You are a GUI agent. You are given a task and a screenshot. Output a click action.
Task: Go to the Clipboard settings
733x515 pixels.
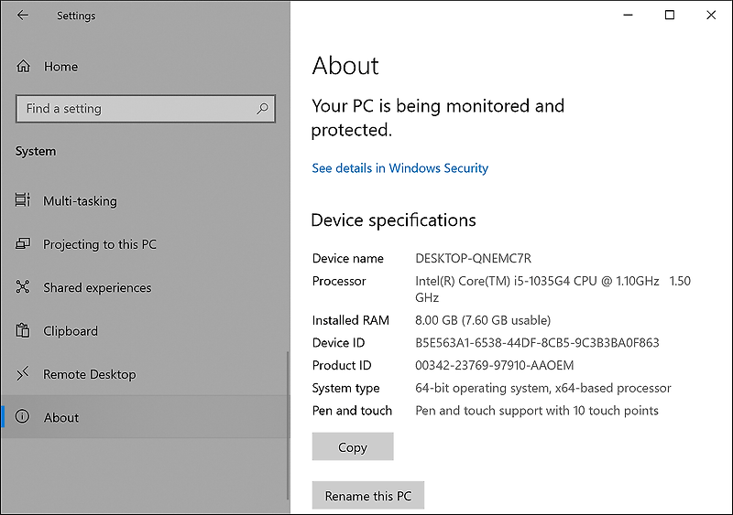[71, 331]
